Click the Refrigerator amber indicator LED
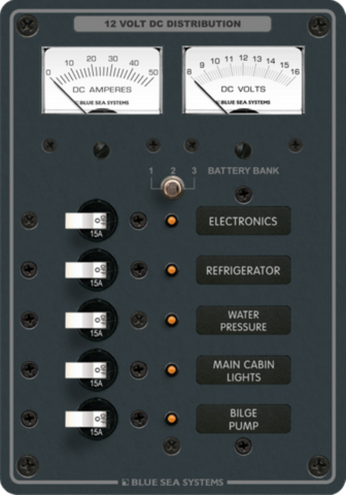The height and width of the screenshot is (495, 346). pyautogui.click(x=172, y=270)
